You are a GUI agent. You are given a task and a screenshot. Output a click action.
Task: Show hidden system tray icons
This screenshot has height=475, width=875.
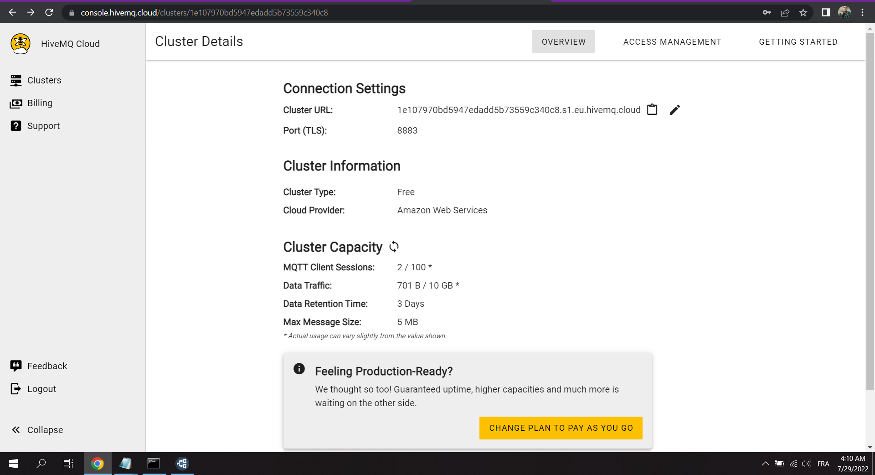765,464
